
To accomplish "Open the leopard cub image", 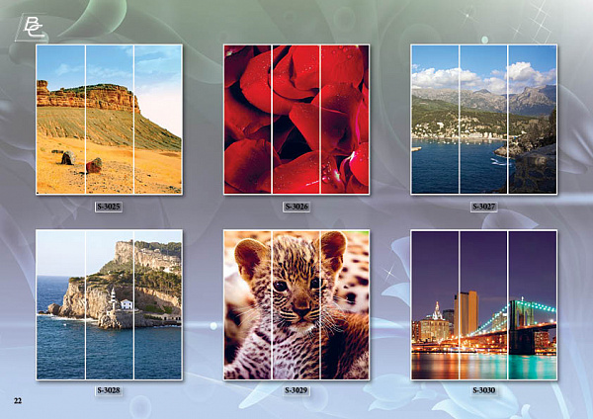I will 296,304.
